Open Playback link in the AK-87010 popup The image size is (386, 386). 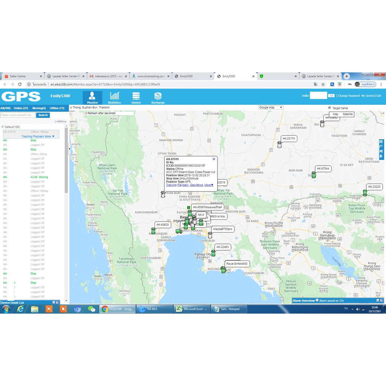pyautogui.click(x=183, y=185)
